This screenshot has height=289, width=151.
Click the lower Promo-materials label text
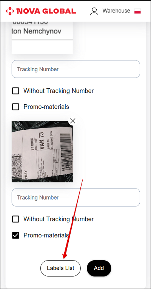pyautogui.click(x=46, y=236)
